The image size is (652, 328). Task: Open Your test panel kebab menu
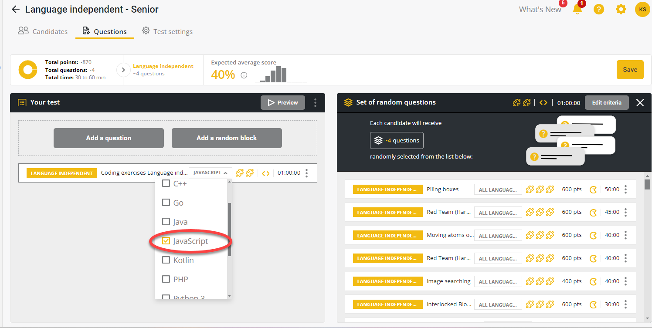[x=315, y=103]
